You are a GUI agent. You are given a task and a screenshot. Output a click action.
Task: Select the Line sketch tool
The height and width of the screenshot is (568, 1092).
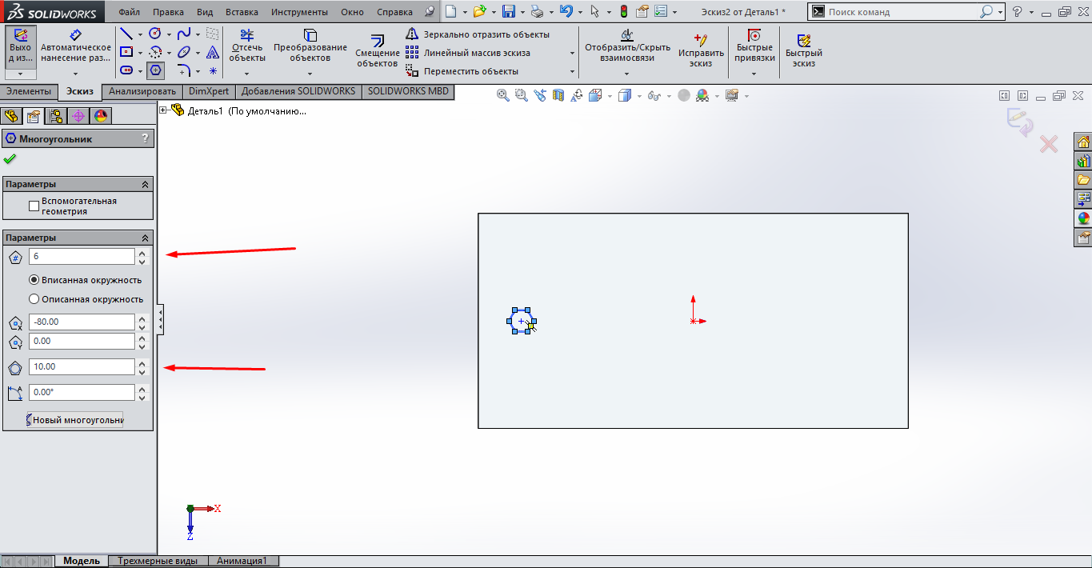[126, 34]
